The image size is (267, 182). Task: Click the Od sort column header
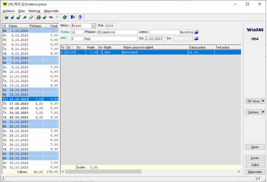(70, 47)
